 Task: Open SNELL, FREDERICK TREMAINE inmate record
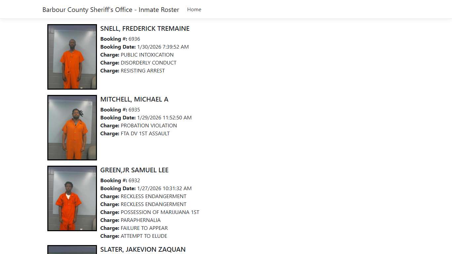(x=145, y=28)
